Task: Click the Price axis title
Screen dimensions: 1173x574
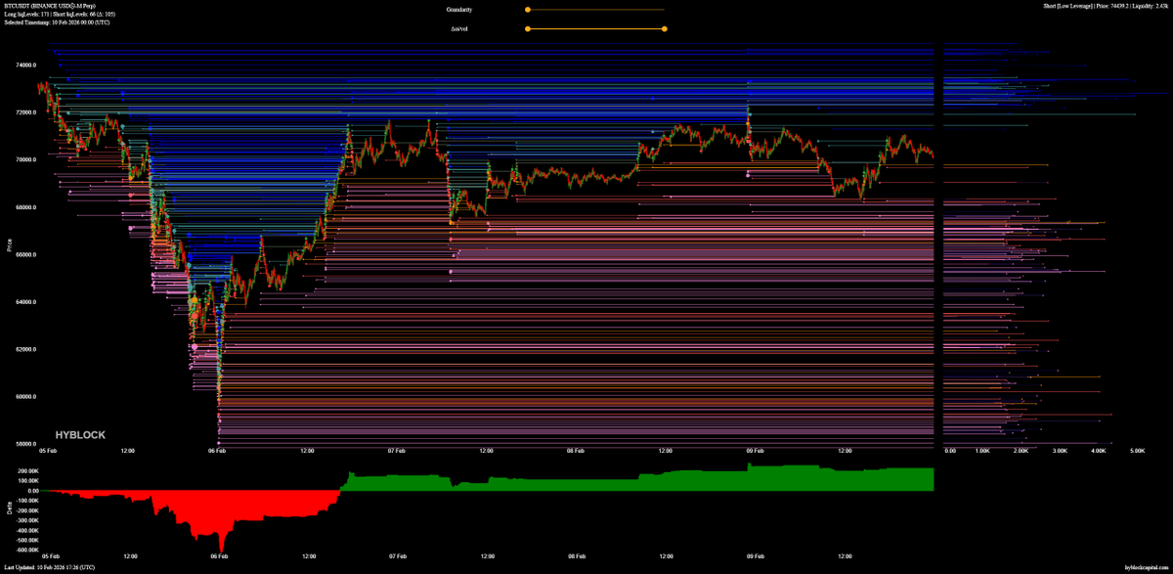Action: 9,243
